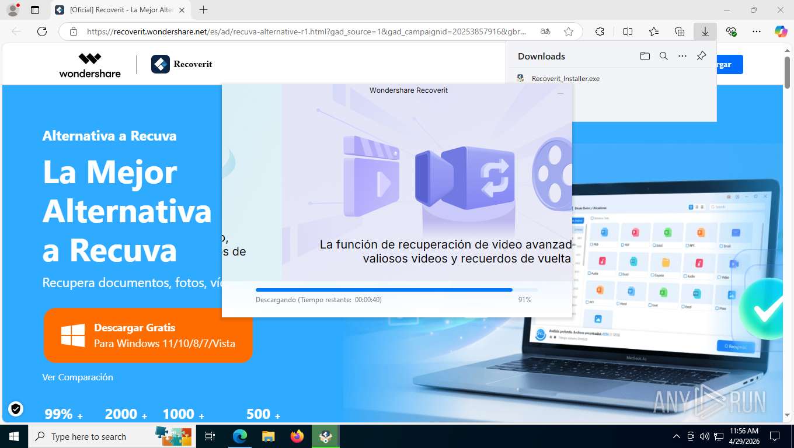Open File Explorer from the taskbar
Screen dimensions: 794x448
pos(268,436)
